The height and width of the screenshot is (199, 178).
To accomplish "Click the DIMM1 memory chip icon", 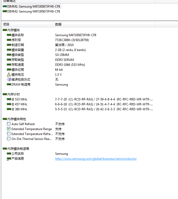I will [x=5, y=6].
